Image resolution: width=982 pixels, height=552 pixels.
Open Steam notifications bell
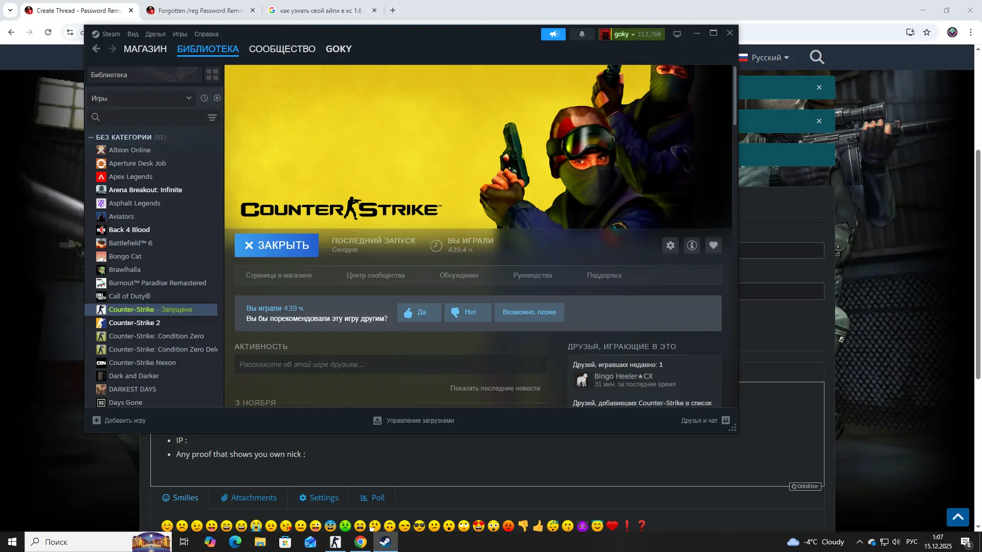tap(582, 34)
